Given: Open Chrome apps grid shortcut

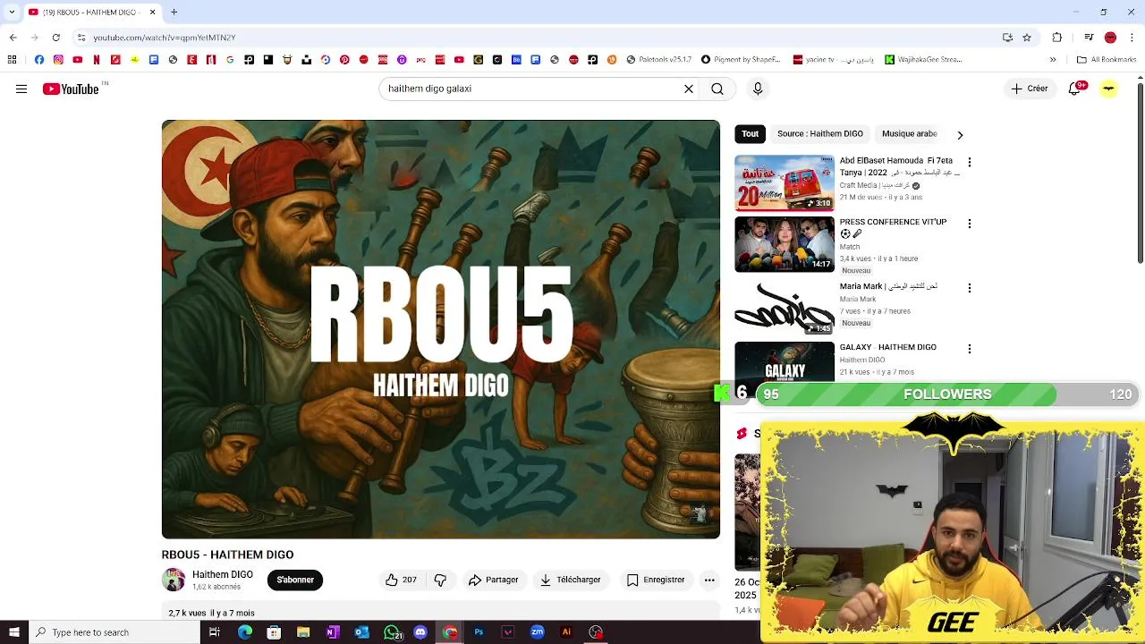Looking at the screenshot, I should pyautogui.click(x=12, y=60).
